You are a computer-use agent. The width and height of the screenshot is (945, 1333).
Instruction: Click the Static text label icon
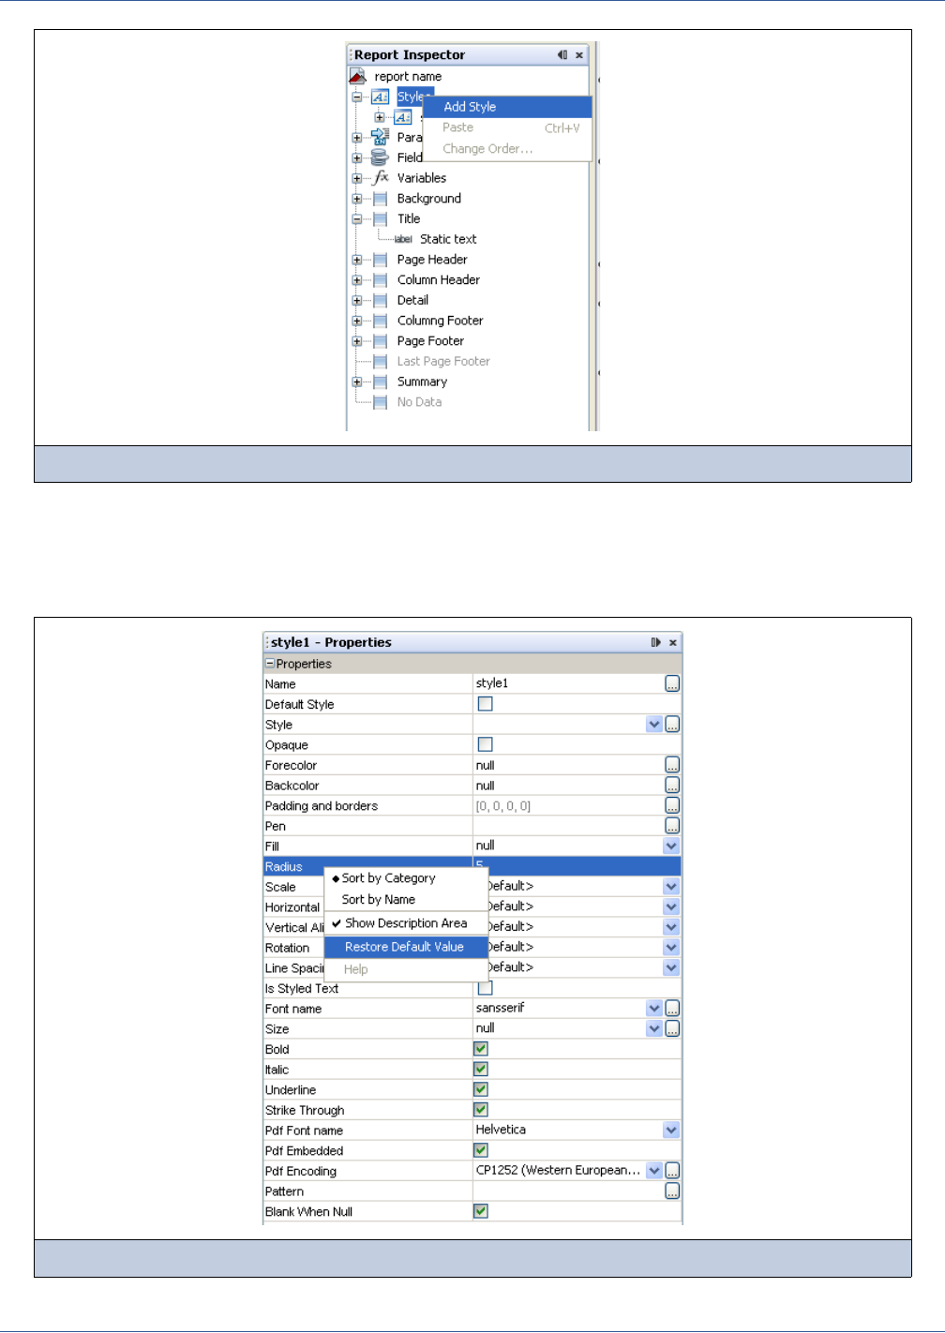[403, 239]
